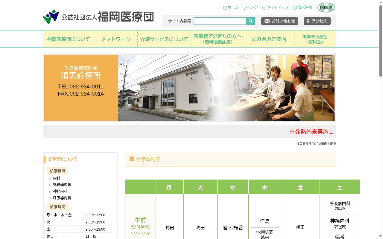
Task: Click the 福岡医療団 logo in the header
Action: pyautogui.click(x=98, y=17)
